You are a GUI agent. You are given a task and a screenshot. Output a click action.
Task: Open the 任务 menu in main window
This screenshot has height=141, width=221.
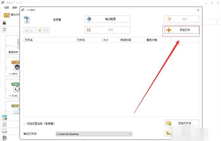6,8
